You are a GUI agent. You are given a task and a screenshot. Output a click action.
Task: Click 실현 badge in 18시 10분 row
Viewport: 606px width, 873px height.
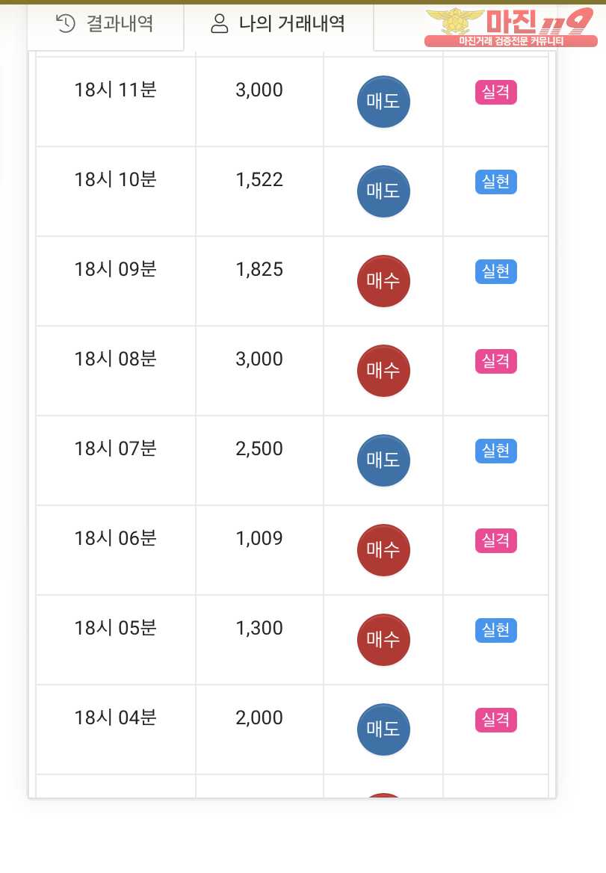point(496,182)
